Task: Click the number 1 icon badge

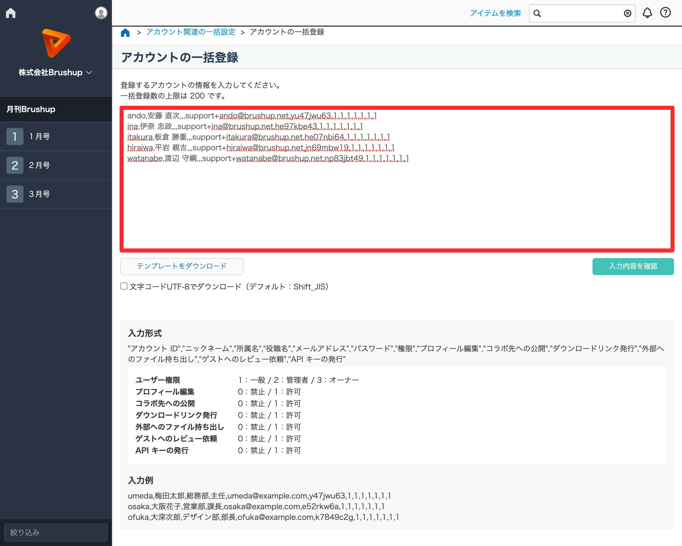Action: (x=15, y=136)
